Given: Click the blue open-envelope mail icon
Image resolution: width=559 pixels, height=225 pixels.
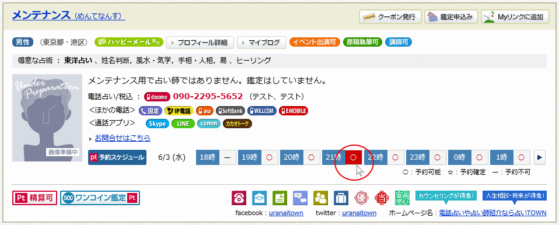Looking at the screenshot, I should [x=259, y=198].
